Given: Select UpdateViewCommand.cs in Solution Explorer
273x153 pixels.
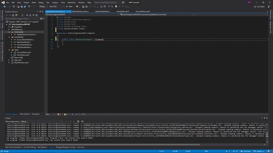Looking at the screenshot, I should point(26,34).
